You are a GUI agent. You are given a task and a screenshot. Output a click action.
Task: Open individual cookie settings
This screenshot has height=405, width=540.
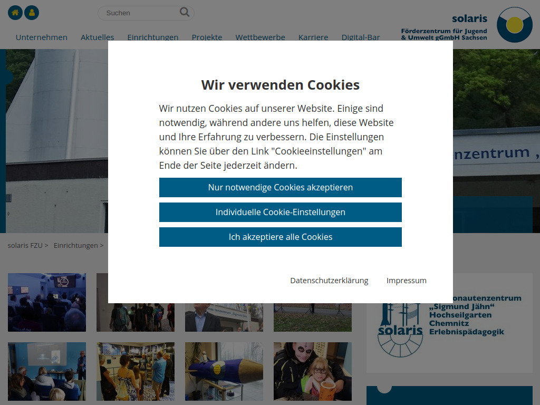pos(281,212)
